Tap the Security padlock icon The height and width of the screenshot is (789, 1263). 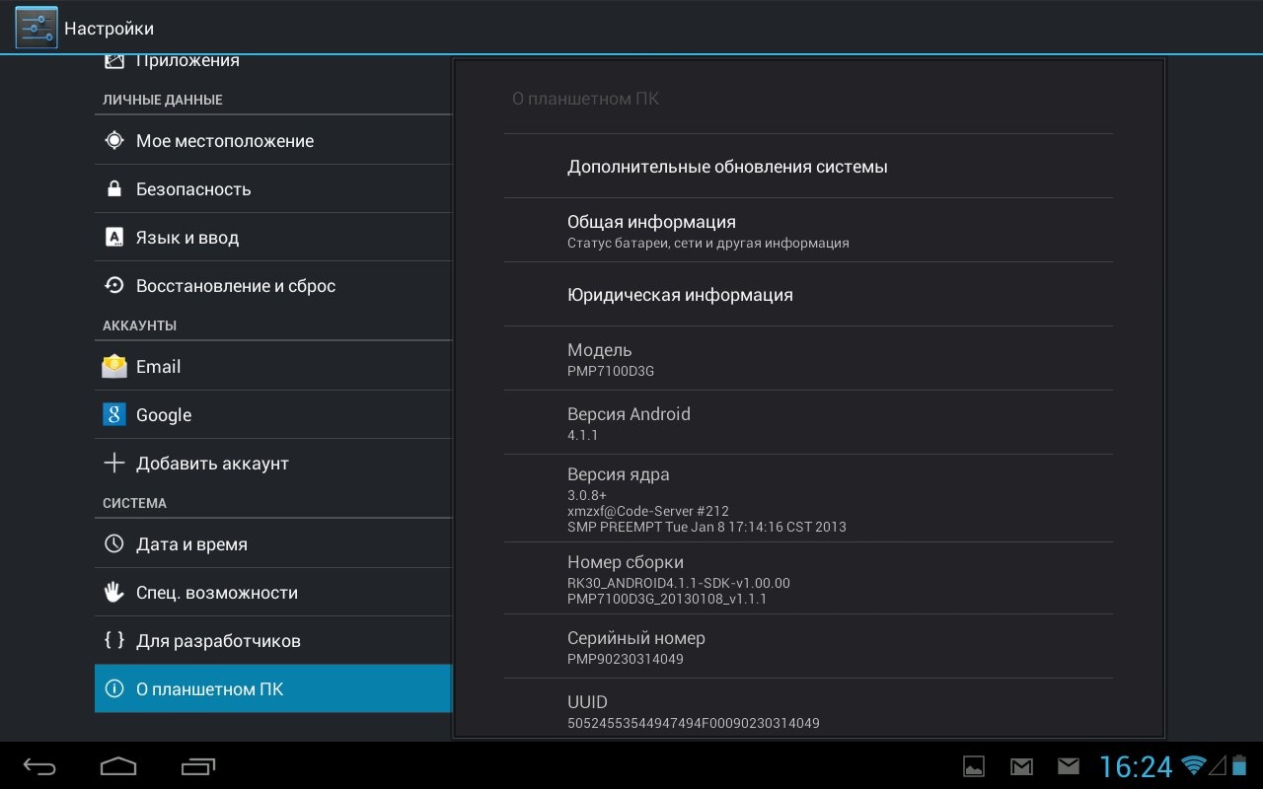coord(114,189)
